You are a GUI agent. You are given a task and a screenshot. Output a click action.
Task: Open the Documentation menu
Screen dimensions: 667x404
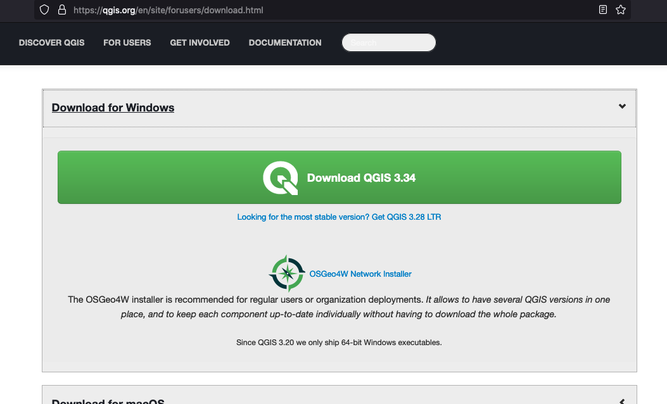(285, 42)
